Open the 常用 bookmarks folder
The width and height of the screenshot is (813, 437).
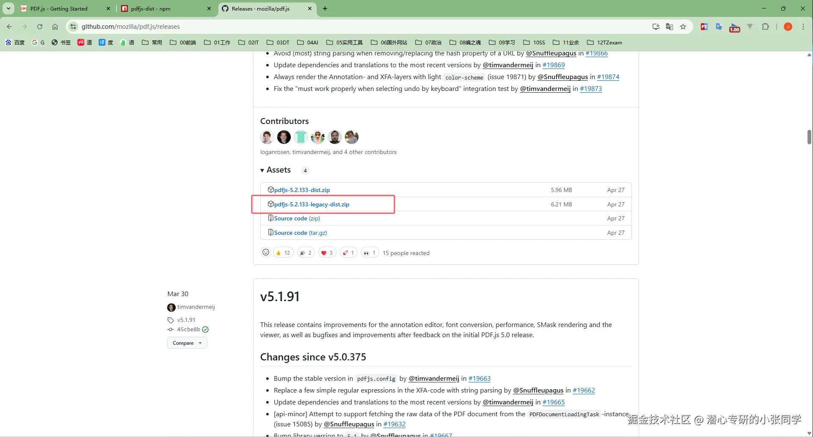[x=152, y=42]
